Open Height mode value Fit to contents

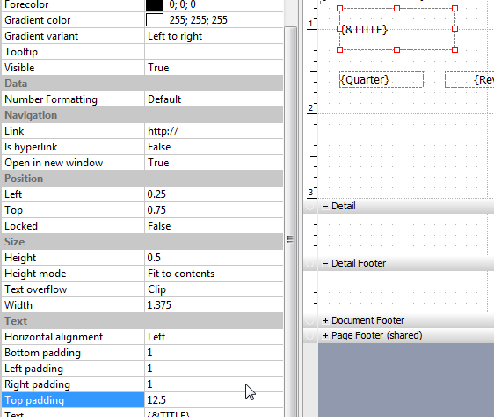(214, 274)
